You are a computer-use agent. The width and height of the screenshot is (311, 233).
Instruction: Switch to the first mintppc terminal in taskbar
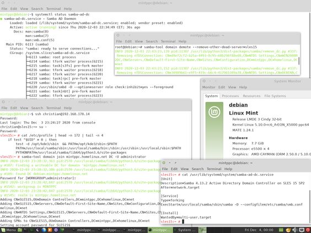click(x=84, y=230)
